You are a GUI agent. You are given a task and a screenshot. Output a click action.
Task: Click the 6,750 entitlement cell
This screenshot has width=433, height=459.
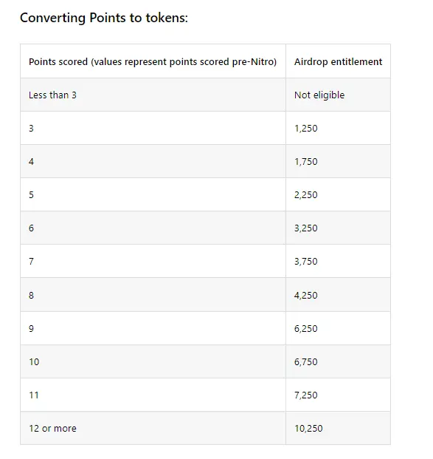pos(338,361)
